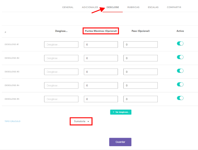Click the Desglose name field in row #4

(x=61, y=86)
